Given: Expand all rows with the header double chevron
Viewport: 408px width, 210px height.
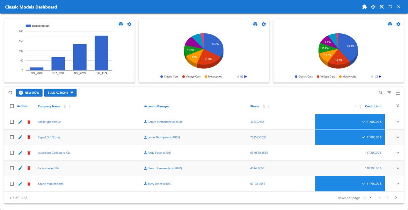Looking at the screenshot, I should [398, 106].
